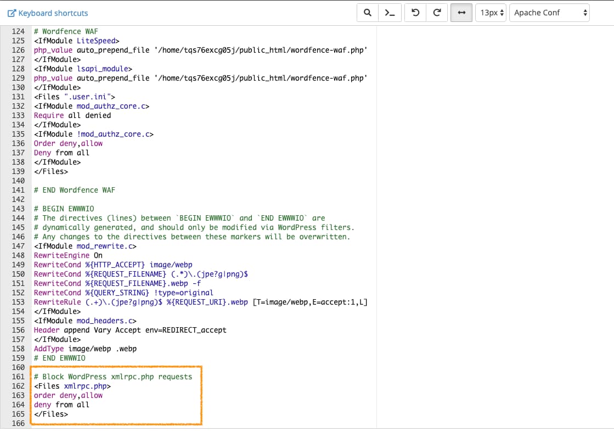Click the external-link icon beside Keyboard shortcuts

tap(12, 13)
